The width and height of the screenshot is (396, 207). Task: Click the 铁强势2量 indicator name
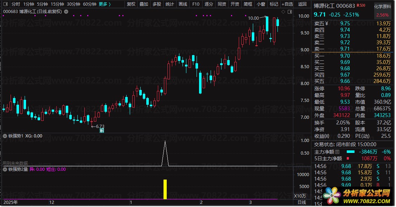[x=18, y=169]
